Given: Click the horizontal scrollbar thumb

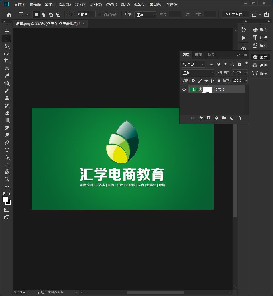Looking at the screenshot, I should [156, 292].
